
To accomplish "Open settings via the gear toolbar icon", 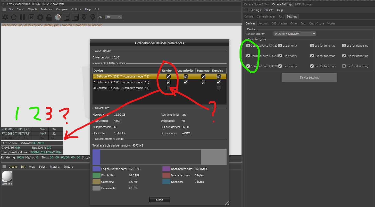I will point(40,17).
